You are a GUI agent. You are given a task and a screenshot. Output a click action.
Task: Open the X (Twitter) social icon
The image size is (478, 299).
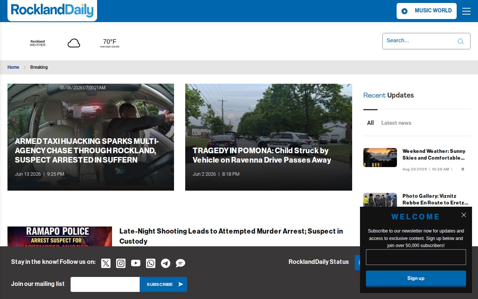pos(106,263)
